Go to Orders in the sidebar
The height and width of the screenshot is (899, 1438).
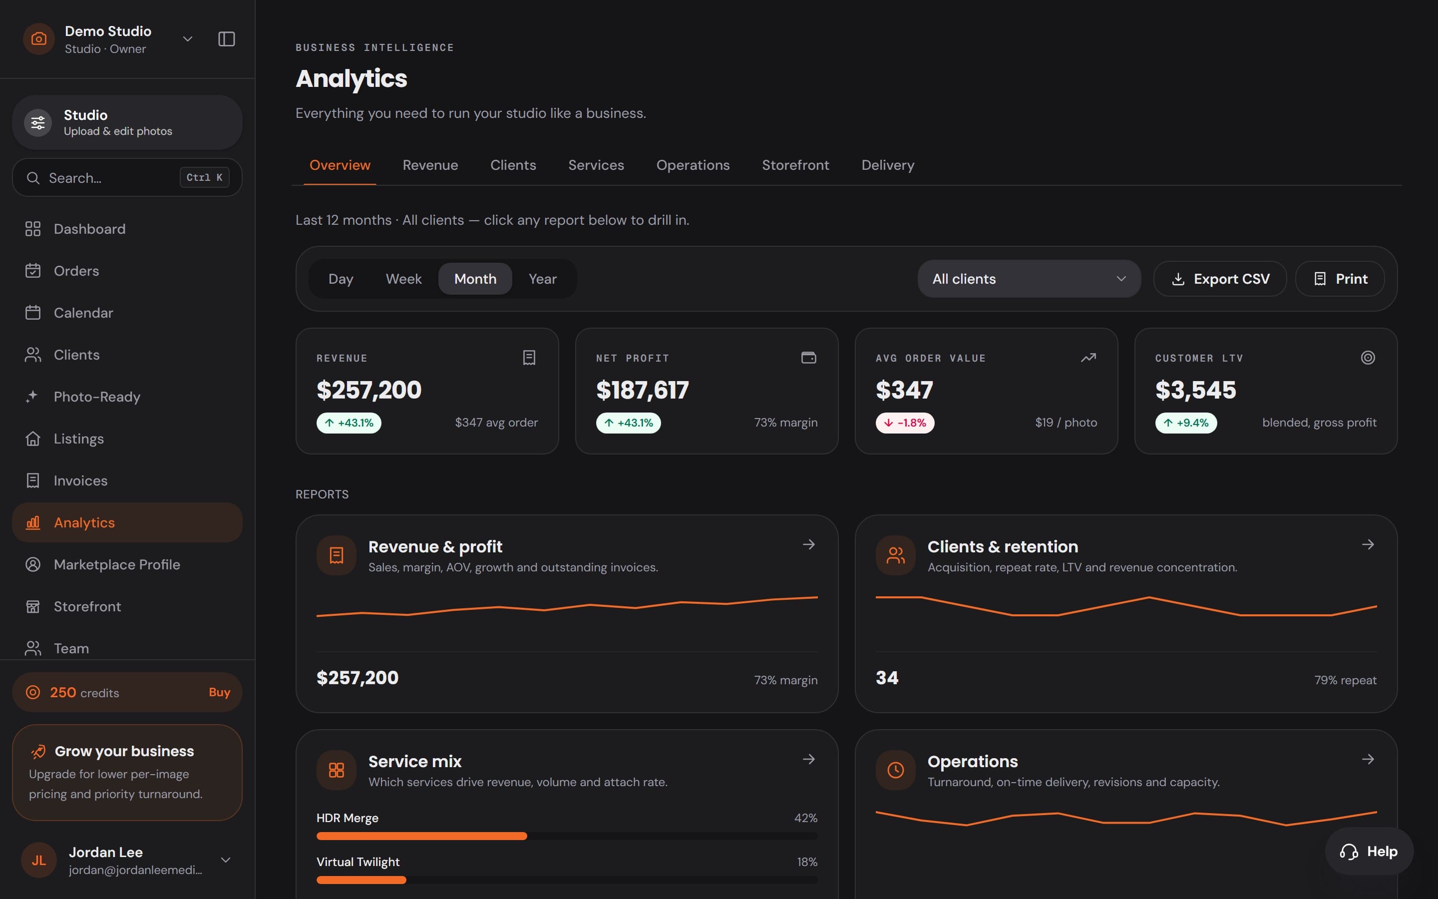pyautogui.click(x=127, y=271)
